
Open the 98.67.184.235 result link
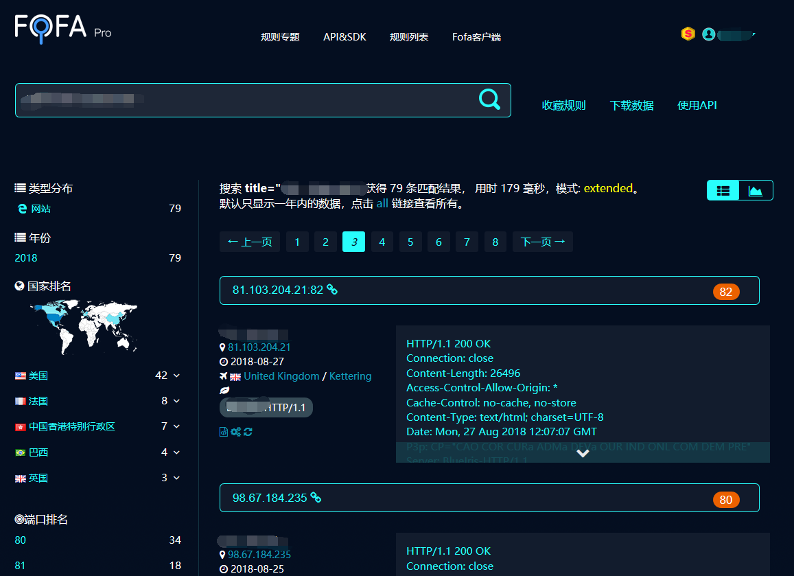coord(270,498)
